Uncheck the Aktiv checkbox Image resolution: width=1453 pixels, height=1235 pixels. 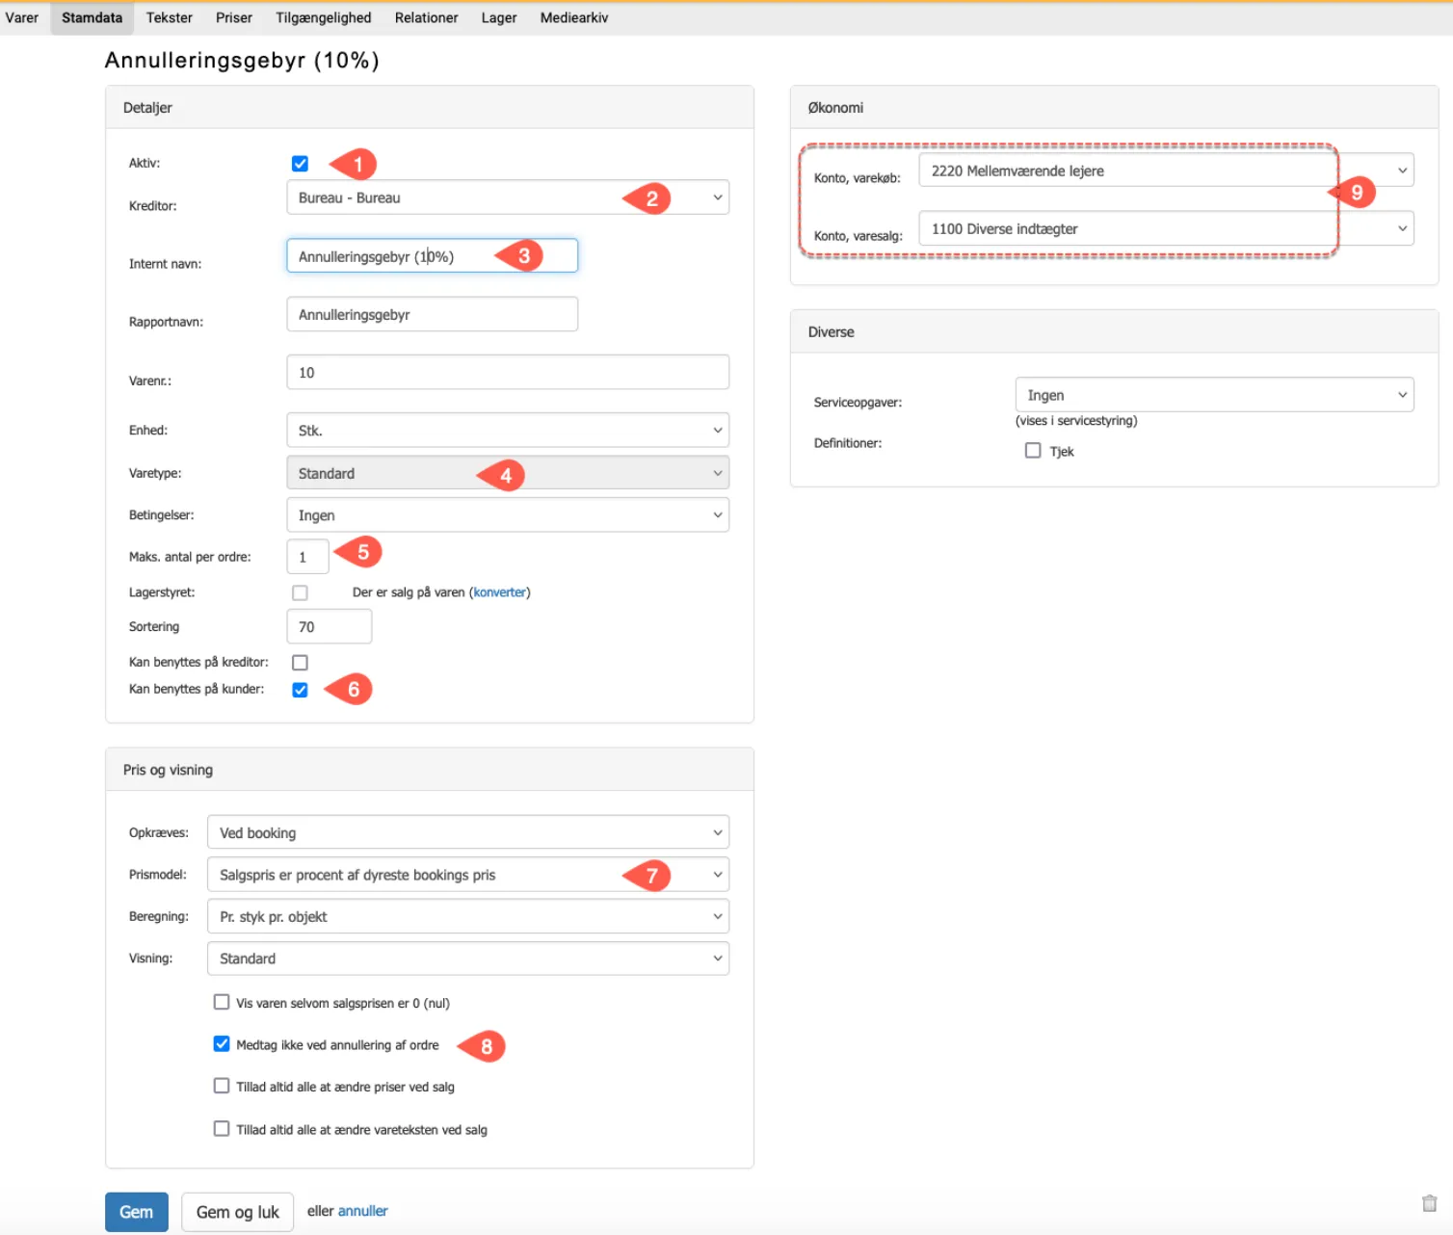point(300,164)
